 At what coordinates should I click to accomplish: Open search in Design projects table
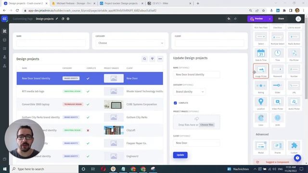click(144, 59)
